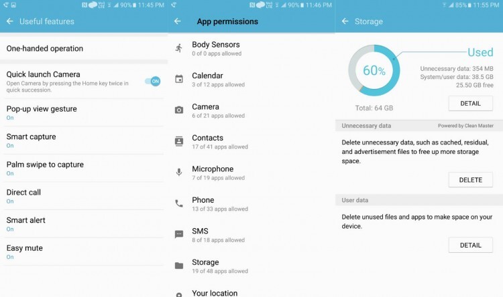Screen dimensions: 503x297
Task: Tap the SMS message bubble icon
Action: coord(179,234)
